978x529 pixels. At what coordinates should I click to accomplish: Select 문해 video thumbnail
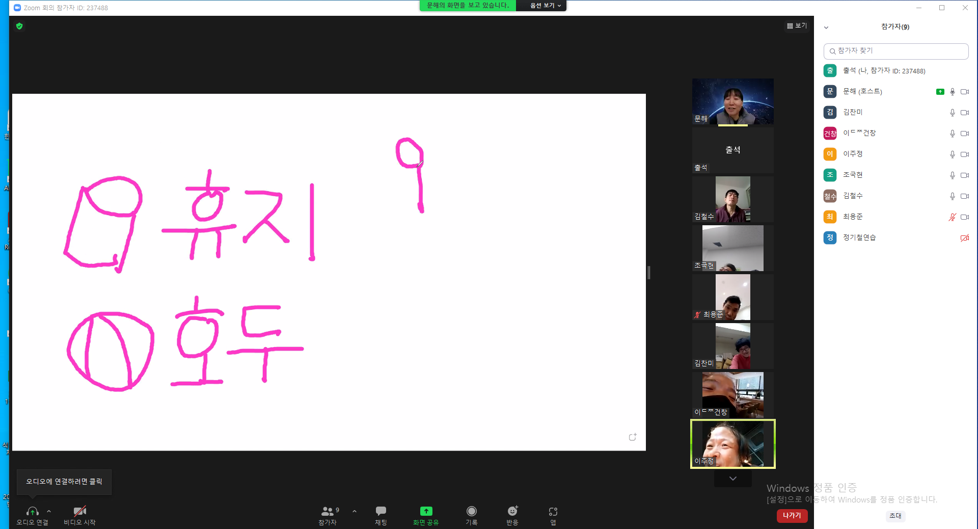[x=733, y=101]
